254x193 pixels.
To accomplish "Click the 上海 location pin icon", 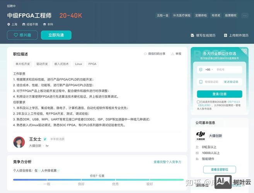I will tap(9, 24).
